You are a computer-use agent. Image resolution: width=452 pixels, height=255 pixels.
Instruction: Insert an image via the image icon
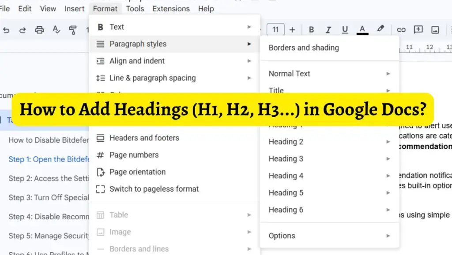pyautogui.click(x=435, y=30)
